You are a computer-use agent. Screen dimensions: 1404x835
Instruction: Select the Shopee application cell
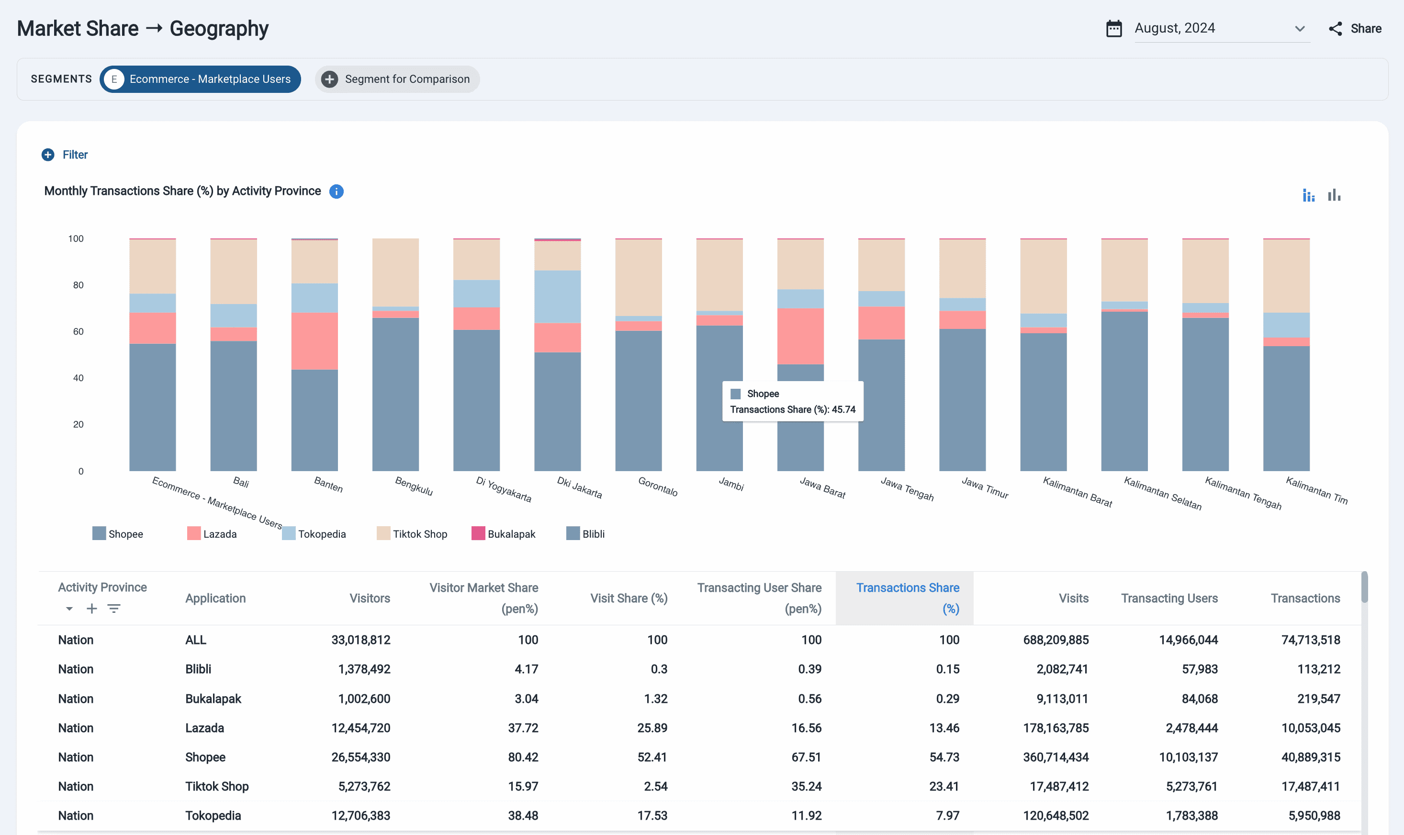coord(205,757)
